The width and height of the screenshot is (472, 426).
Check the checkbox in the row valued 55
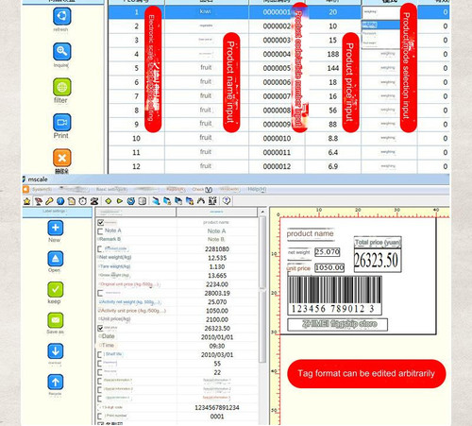[x=100, y=364]
